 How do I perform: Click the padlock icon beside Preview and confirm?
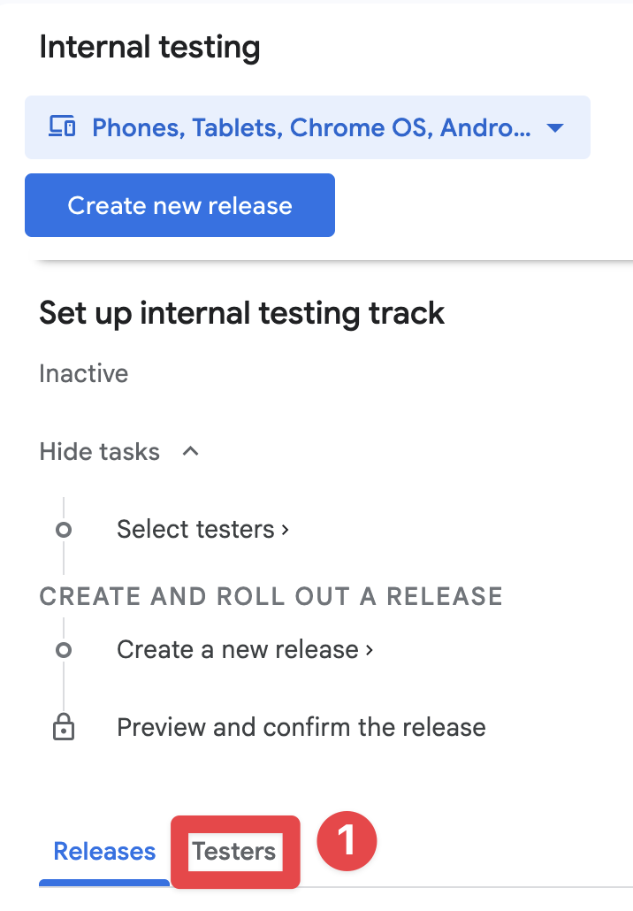pyautogui.click(x=65, y=727)
